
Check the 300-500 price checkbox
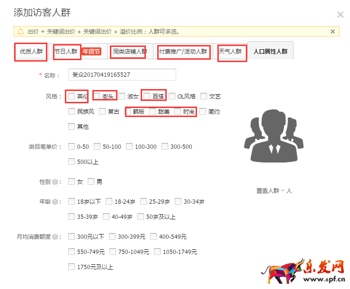(165, 146)
